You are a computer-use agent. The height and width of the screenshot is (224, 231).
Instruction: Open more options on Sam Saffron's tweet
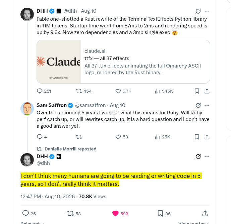click(x=207, y=105)
